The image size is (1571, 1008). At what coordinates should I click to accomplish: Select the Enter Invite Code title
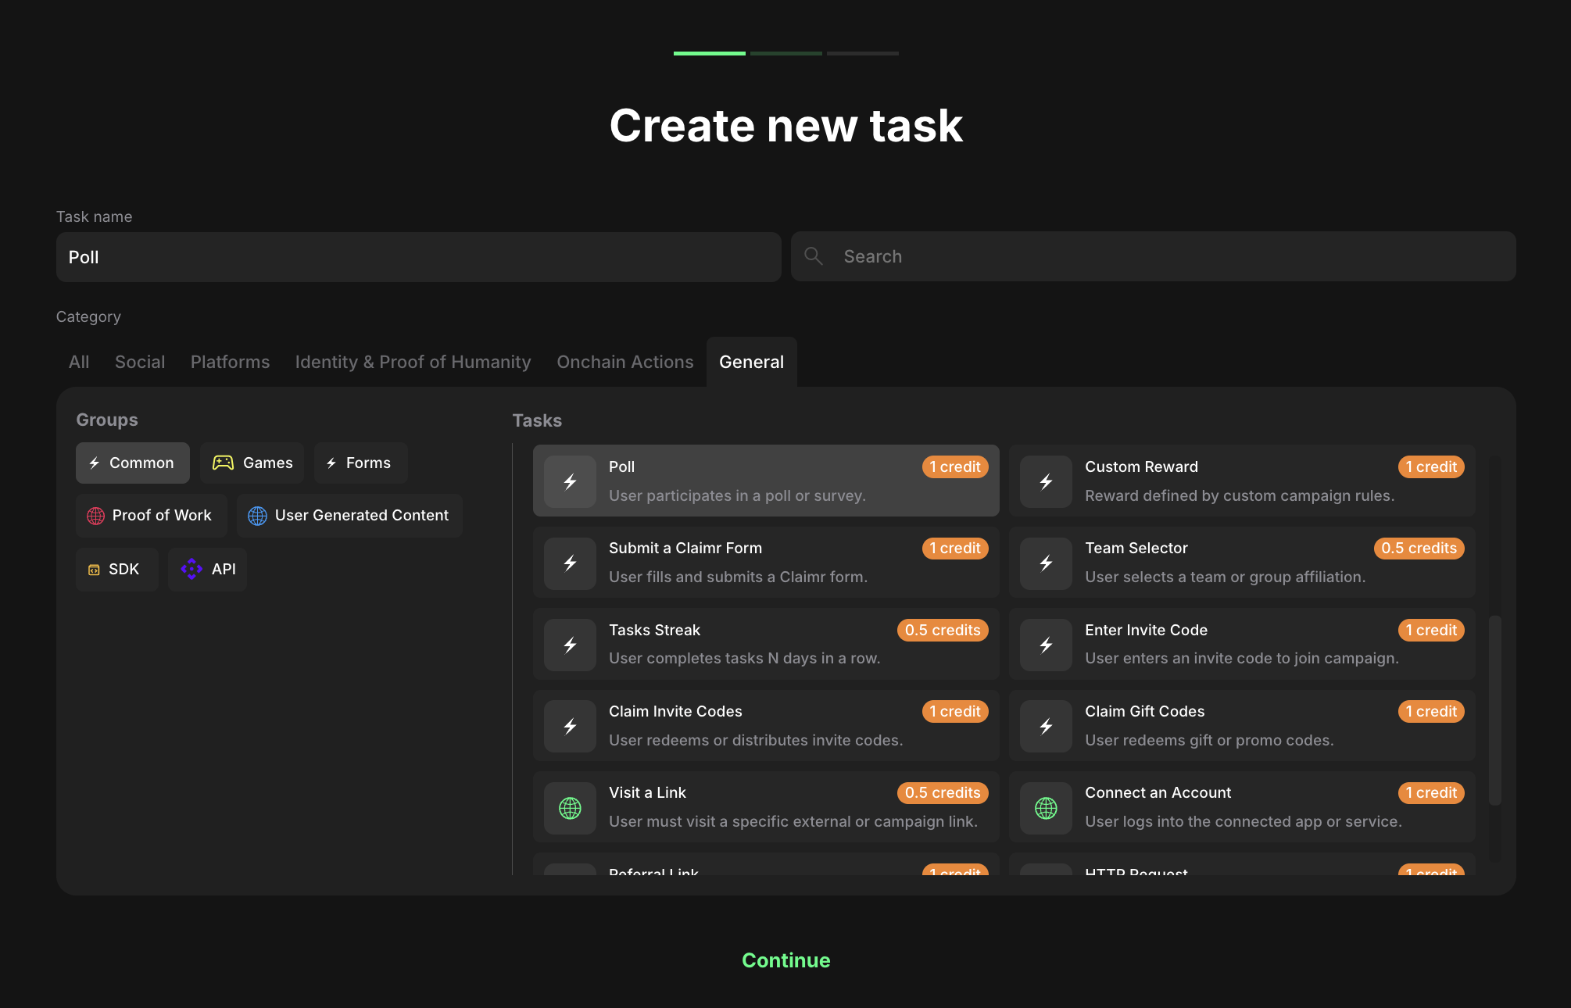pos(1147,630)
